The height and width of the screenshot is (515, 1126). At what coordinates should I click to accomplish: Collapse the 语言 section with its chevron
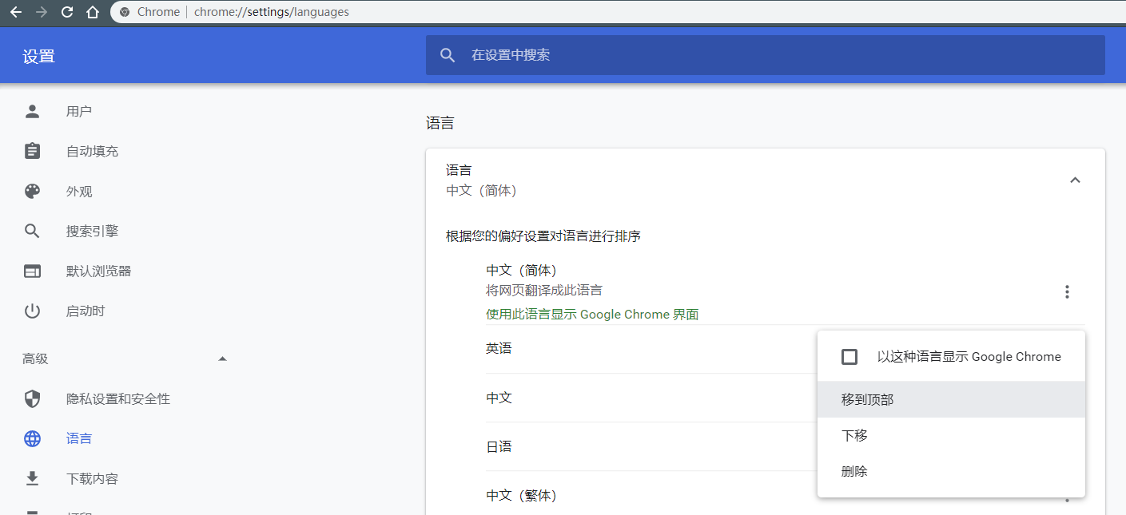pyautogui.click(x=1075, y=180)
